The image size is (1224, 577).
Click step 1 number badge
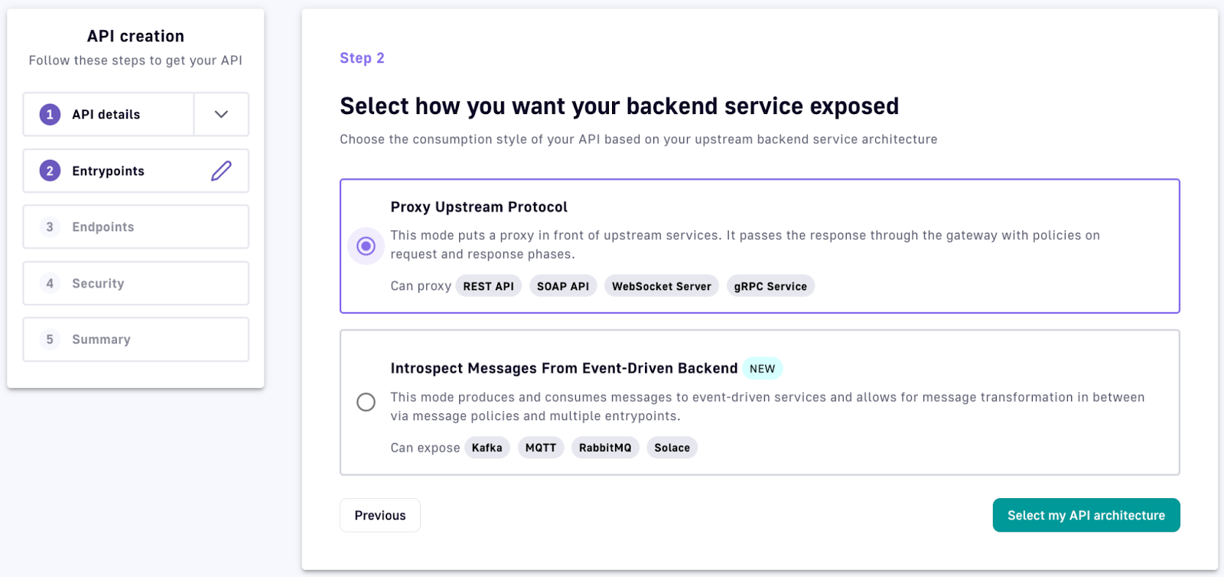[50, 115]
